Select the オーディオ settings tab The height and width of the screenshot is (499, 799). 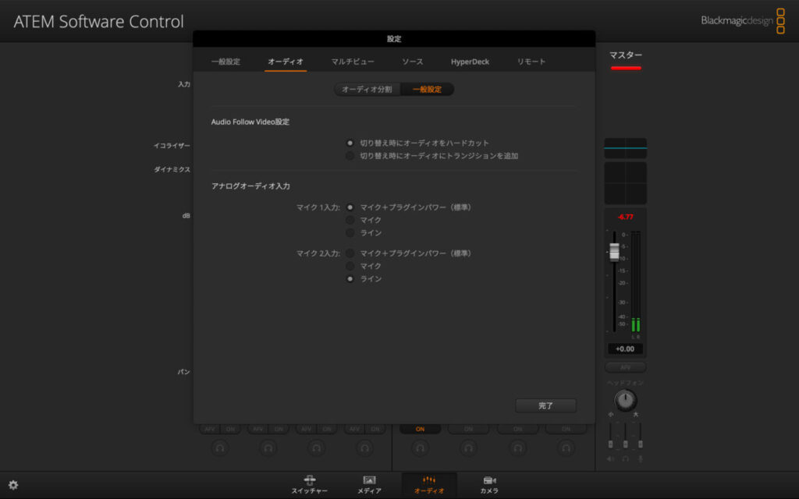click(x=286, y=62)
